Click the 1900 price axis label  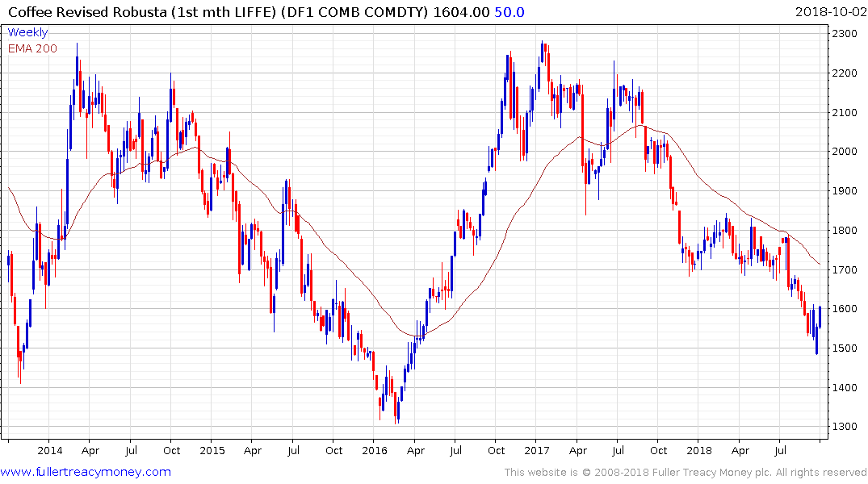845,191
